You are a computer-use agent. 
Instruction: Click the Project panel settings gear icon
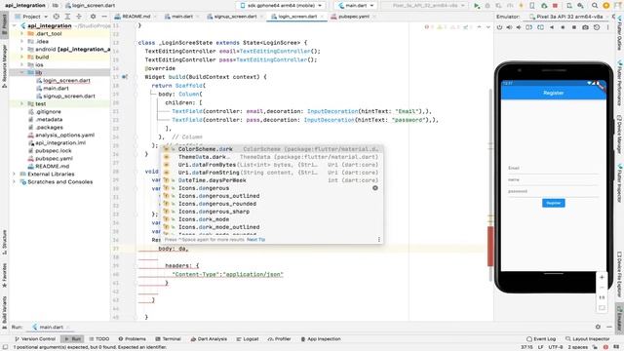pos(94,17)
